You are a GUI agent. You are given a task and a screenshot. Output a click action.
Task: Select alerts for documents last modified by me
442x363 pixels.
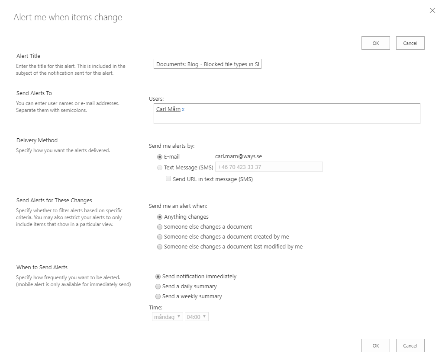[160, 246]
